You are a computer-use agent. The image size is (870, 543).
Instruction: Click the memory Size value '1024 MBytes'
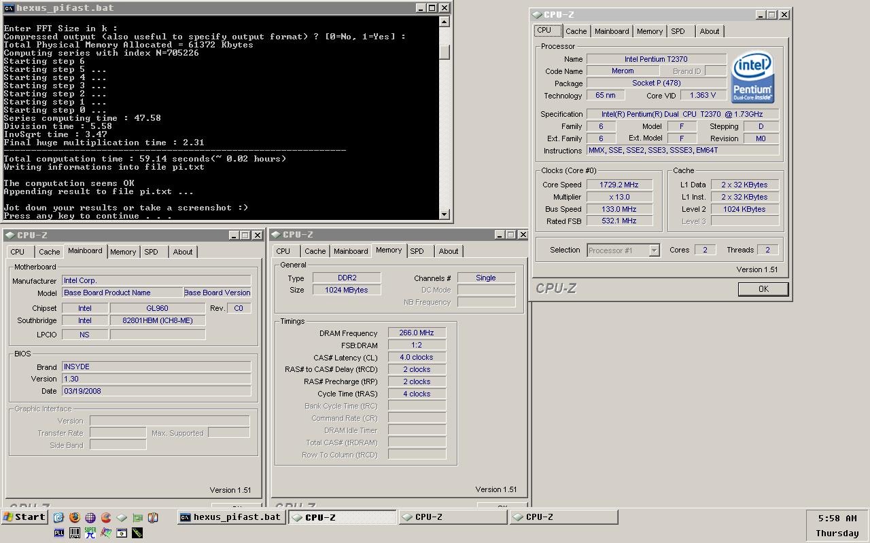pyautogui.click(x=347, y=290)
